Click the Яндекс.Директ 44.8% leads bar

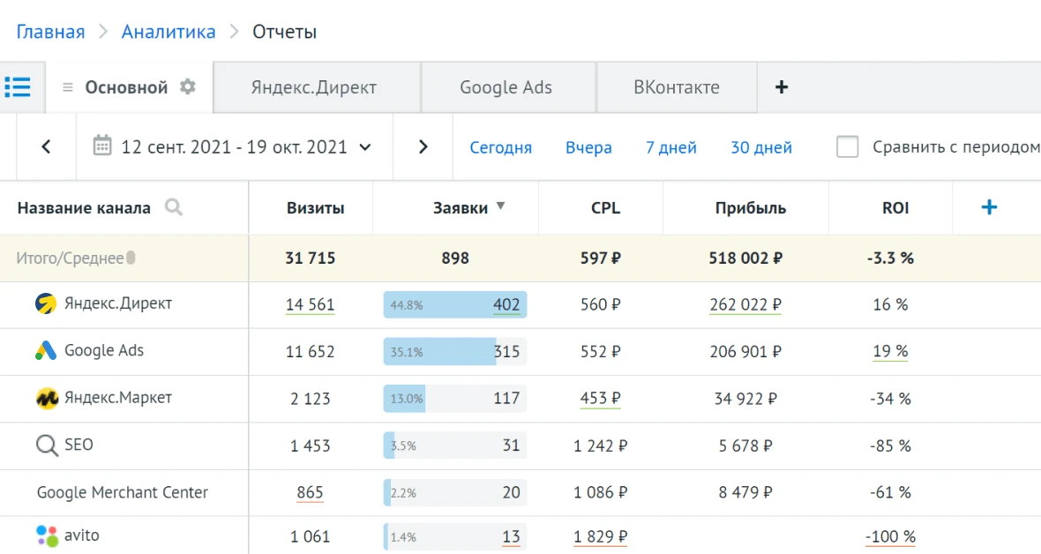coord(454,305)
